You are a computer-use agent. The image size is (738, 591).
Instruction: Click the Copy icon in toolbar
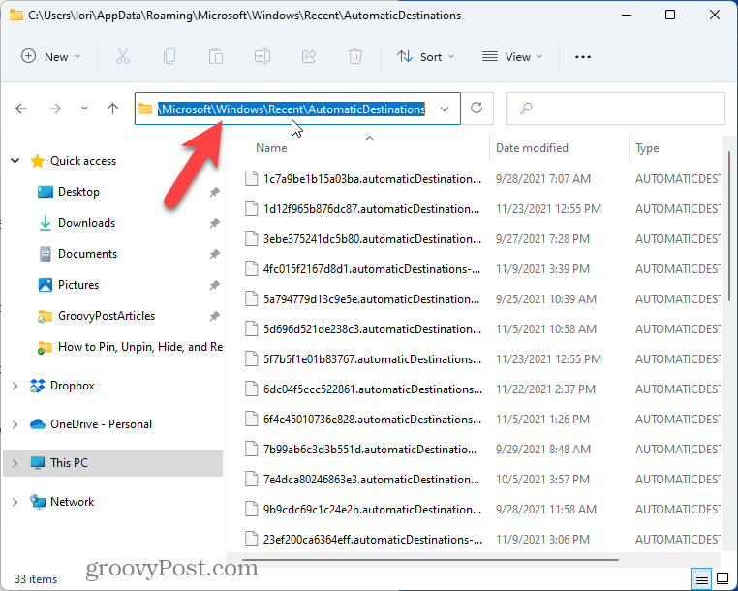coord(169,56)
